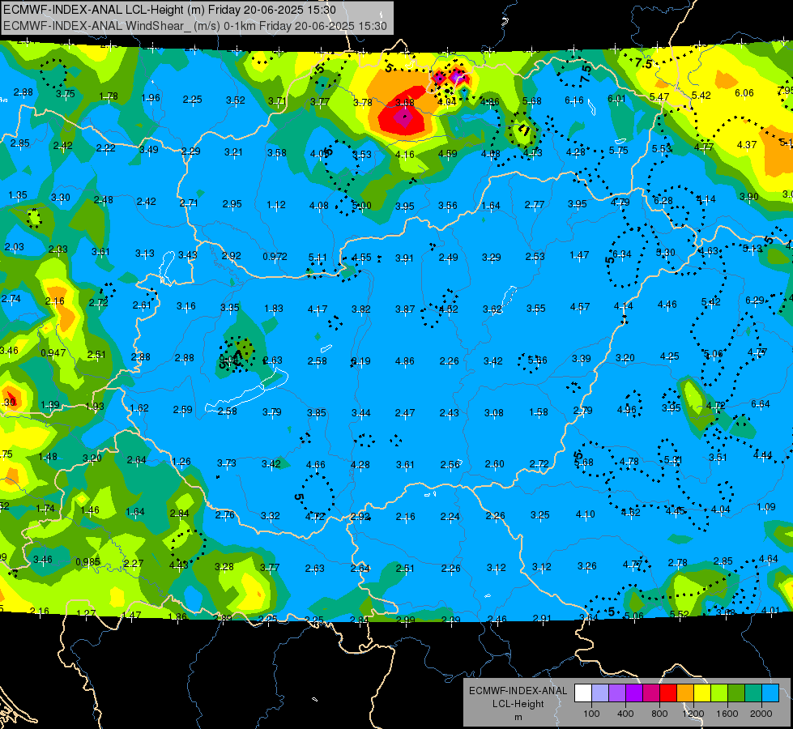Click the legend label 2000
The height and width of the screenshot is (729, 793).
tap(761, 714)
